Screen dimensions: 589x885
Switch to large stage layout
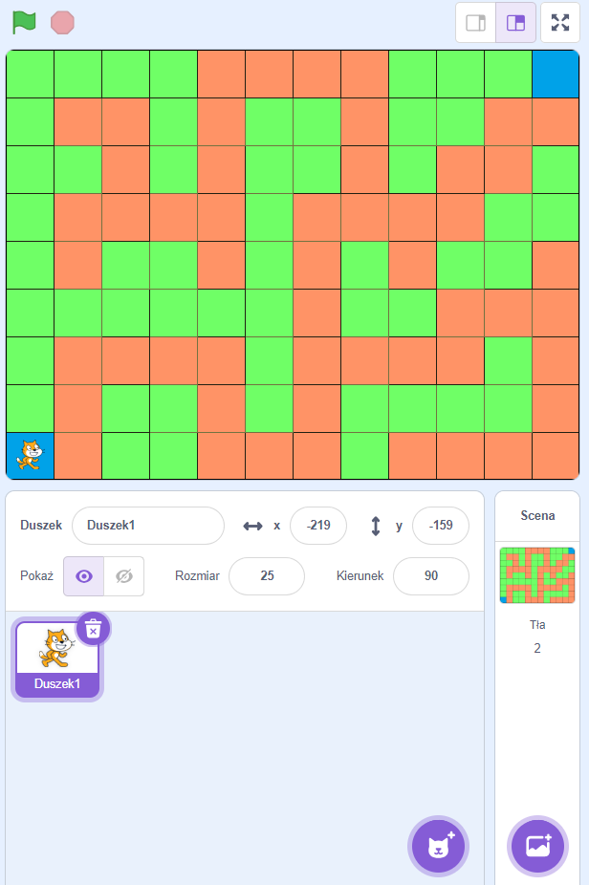(515, 23)
